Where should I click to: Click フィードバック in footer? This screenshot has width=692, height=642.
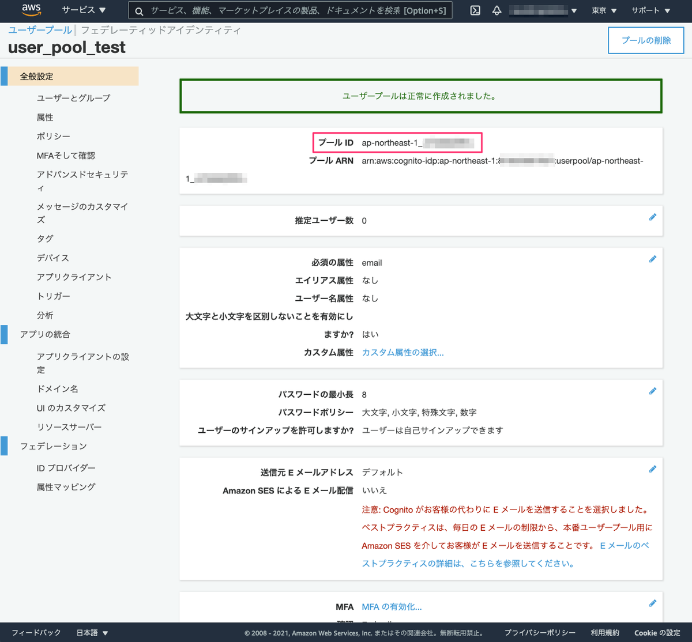[36, 633]
